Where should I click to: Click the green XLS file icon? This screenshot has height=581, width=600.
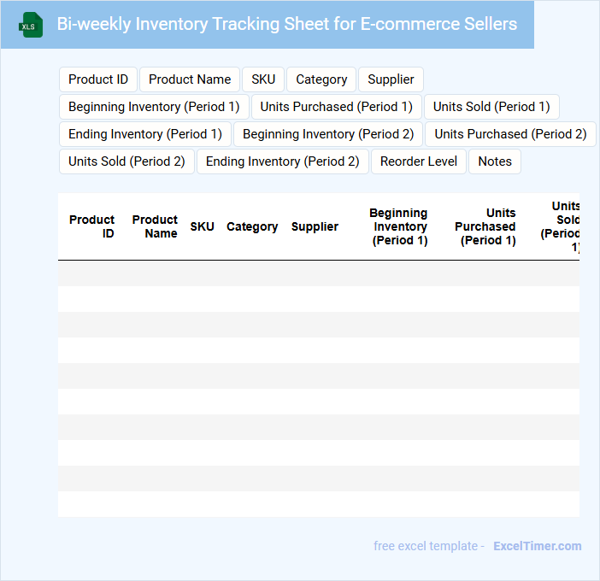(x=30, y=25)
